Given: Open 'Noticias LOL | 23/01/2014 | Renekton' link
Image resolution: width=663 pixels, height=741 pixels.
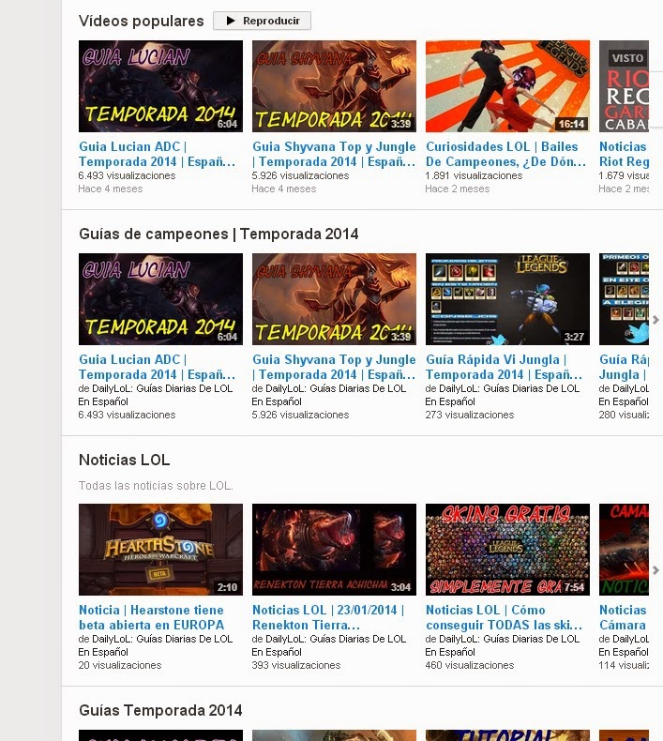Looking at the screenshot, I should point(328,618).
